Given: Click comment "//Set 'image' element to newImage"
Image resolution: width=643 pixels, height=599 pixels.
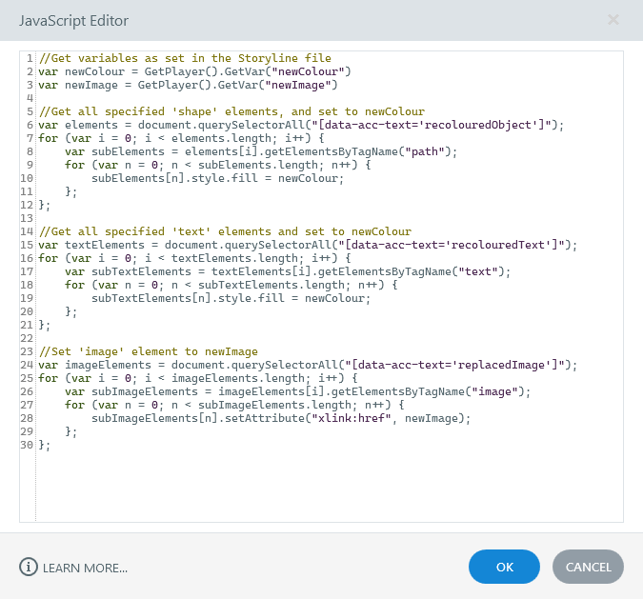Looking at the screenshot, I should click(149, 351).
